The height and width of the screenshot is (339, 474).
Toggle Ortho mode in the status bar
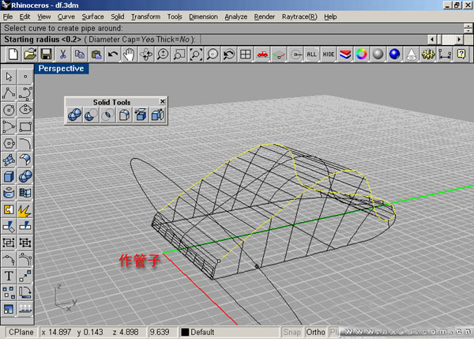click(x=315, y=332)
